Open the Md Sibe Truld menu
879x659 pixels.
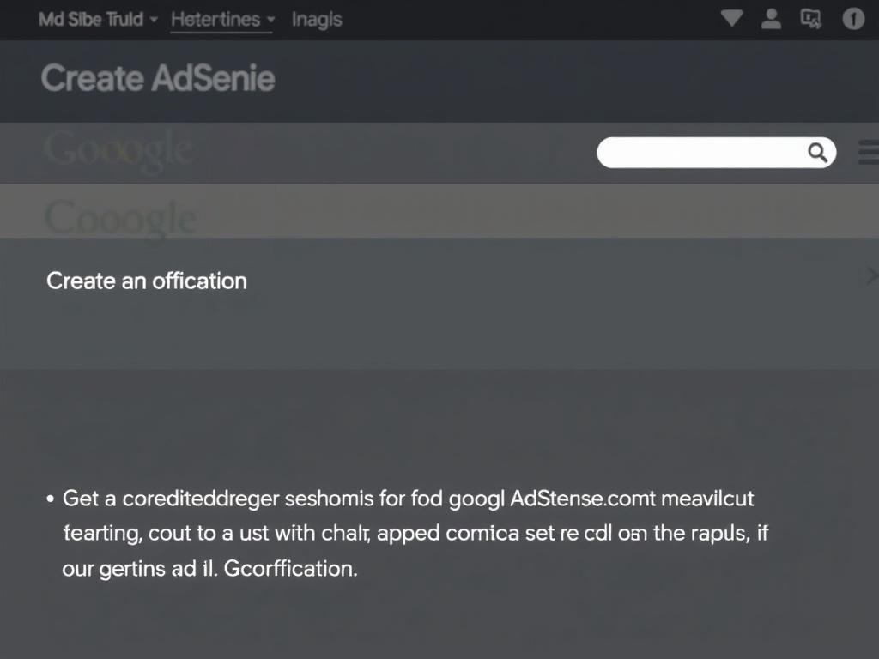[x=91, y=19]
